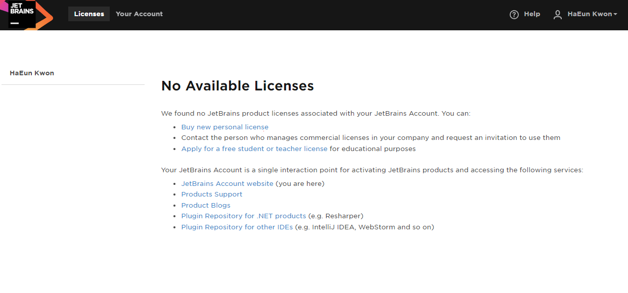Click 'Your JetBrains Account is a single interaction point' sentence
Image resolution: width=628 pixels, height=293 pixels.
click(x=372, y=170)
